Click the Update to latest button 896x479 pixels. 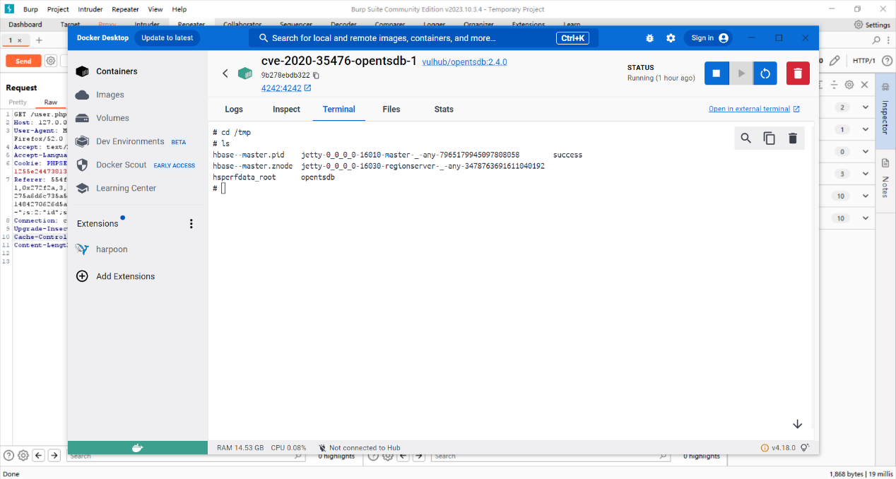point(167,38)
